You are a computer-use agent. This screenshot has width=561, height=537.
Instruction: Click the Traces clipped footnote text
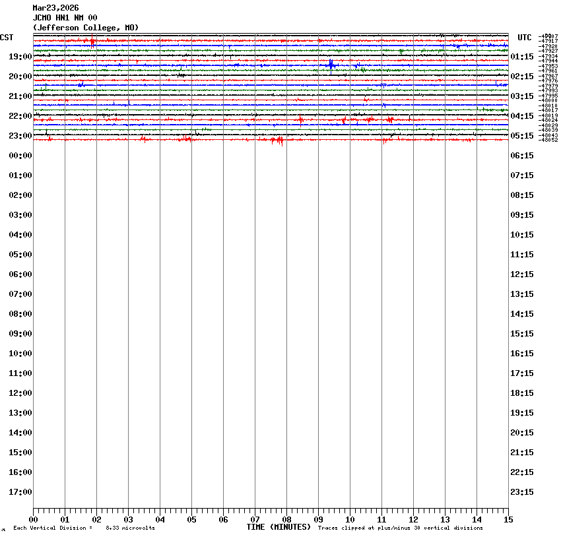[400, 528]
